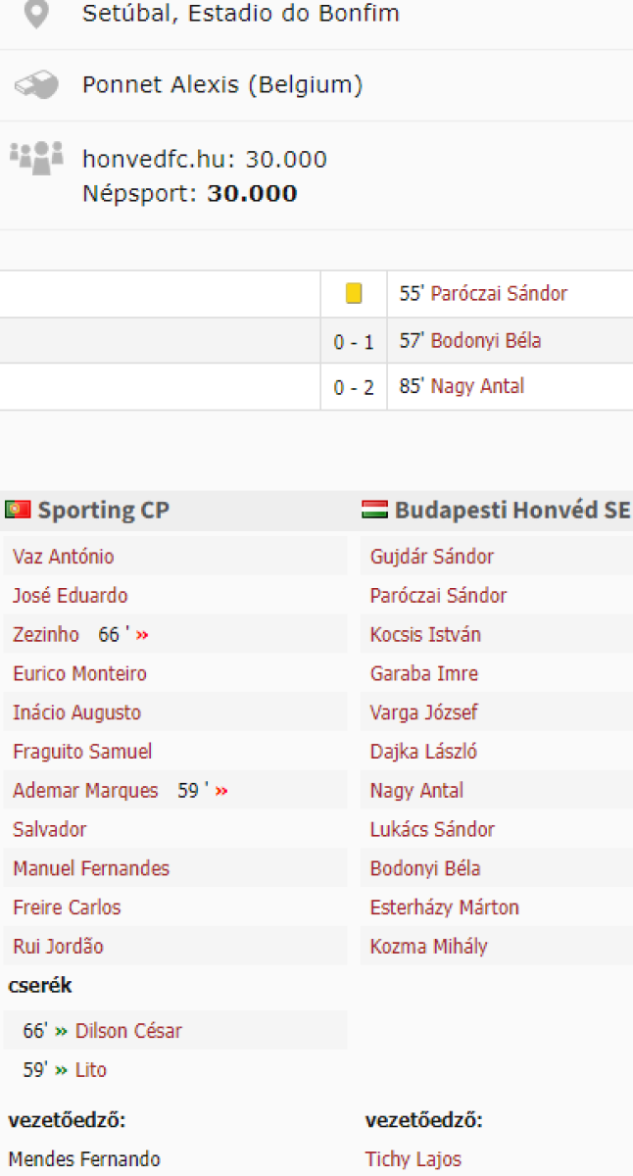Click the Sporting CP team heading

(103, 510)
